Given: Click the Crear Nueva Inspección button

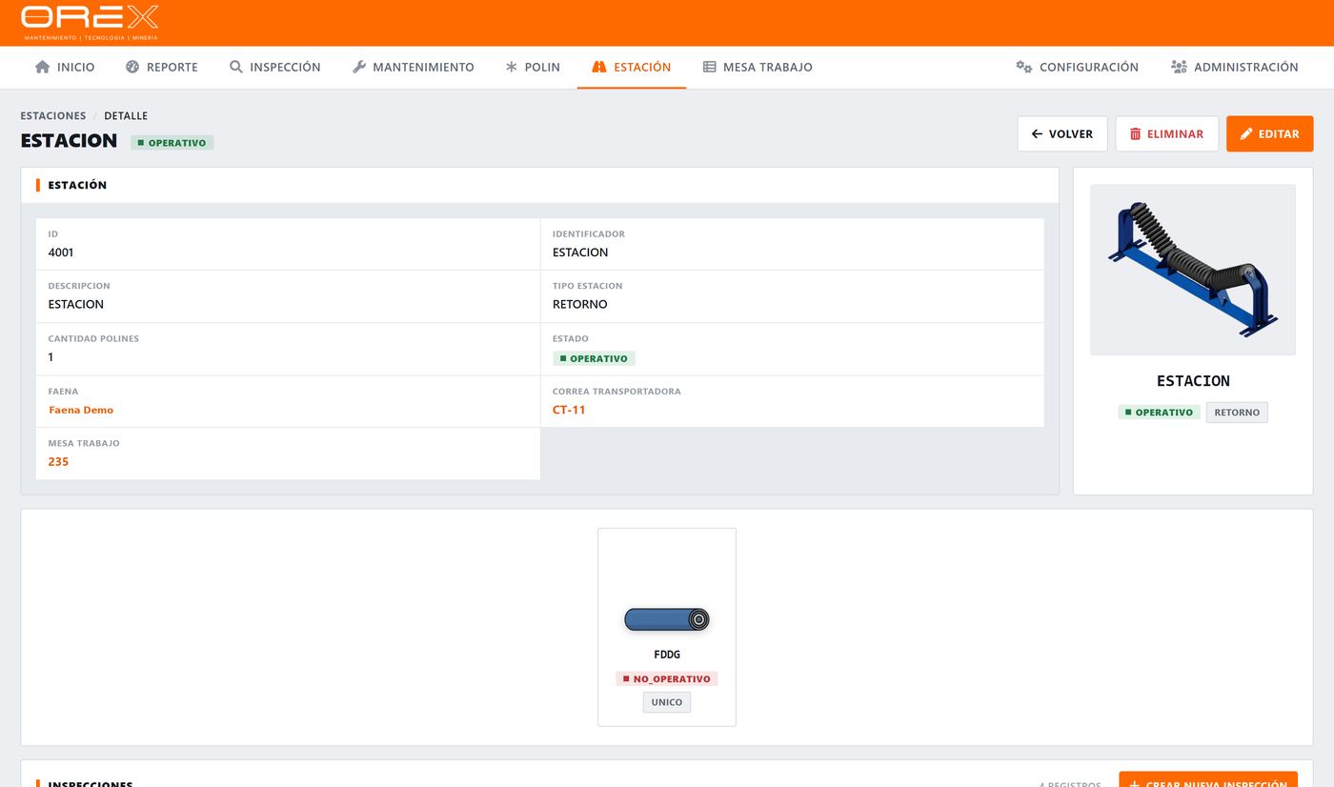Looking at the screenshot, I should pos(1208,780).
